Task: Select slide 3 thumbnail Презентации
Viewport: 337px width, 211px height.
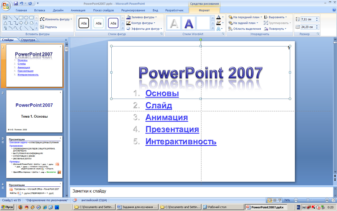Action: tap(34, 157)
